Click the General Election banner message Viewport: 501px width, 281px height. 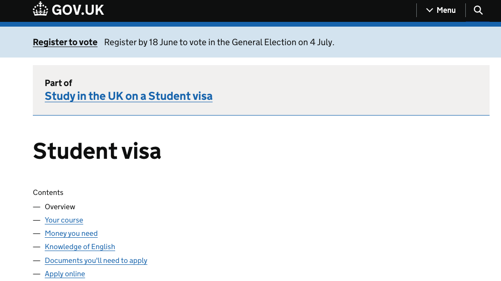click(219, 42)
